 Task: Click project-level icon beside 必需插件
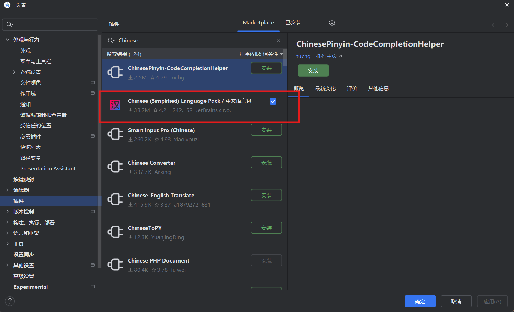(92, 136)
